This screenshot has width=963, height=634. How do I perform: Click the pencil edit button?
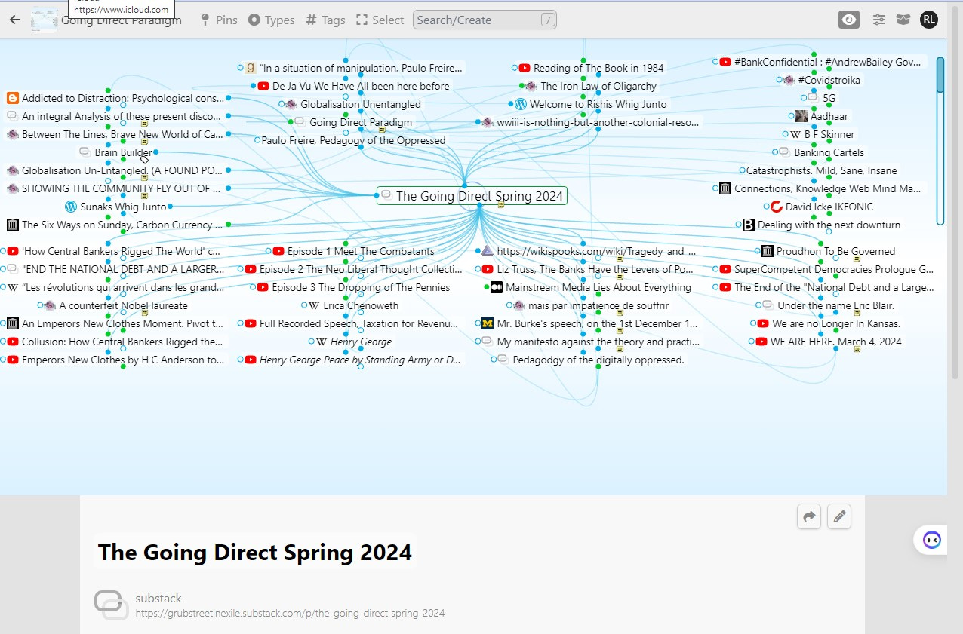tap(839, 517)
